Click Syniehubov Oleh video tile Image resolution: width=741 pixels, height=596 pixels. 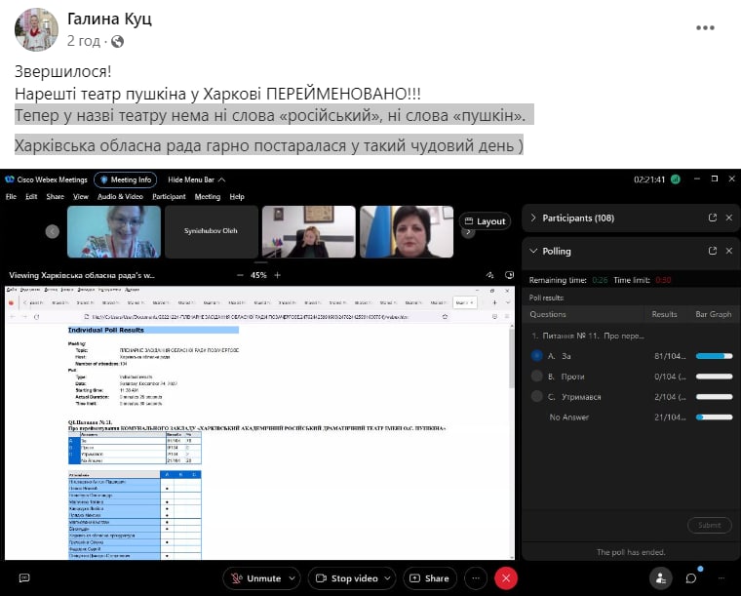(x=212, y=231)
